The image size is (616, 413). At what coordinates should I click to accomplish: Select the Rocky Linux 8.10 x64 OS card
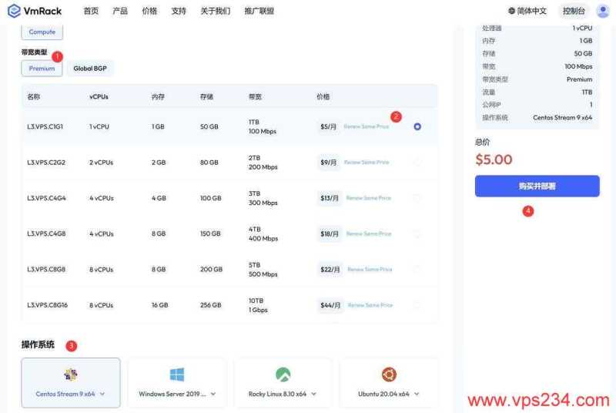[x=283, y=382]
